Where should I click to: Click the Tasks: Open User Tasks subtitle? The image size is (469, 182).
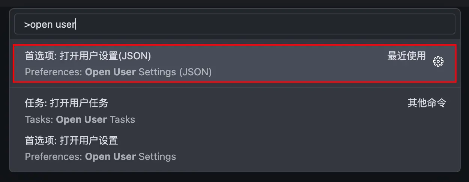click(x=80, y=119)
